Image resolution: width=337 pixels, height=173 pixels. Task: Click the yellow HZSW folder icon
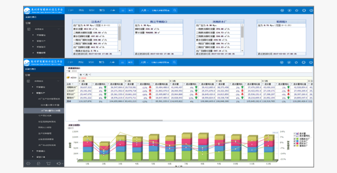(x=68, y=78)
